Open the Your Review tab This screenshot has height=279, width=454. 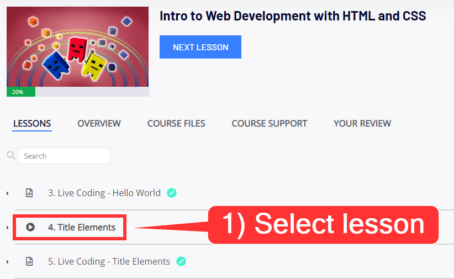[362, 123]
